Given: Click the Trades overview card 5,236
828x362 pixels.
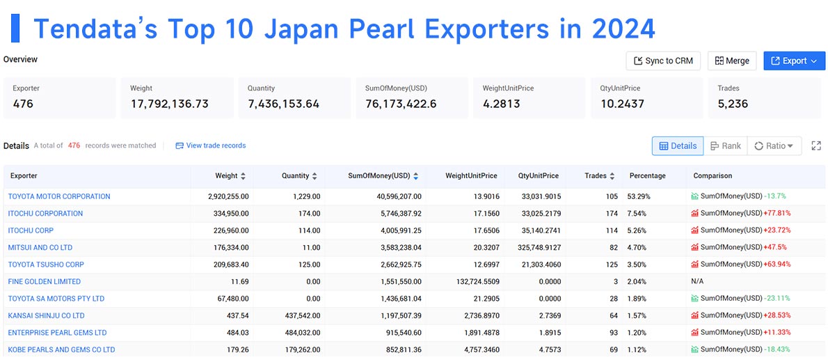Looking at the screenshot, I should coord(766,97).
